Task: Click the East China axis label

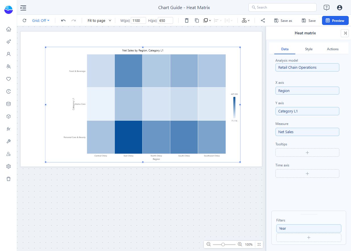Action: (x=128, y=156)
